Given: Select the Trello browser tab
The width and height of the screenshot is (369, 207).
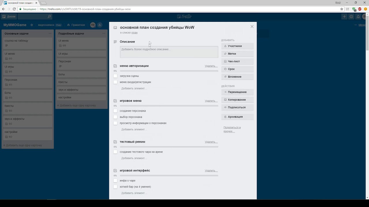Looking at the screenshot, I should [x=20, y=3].
